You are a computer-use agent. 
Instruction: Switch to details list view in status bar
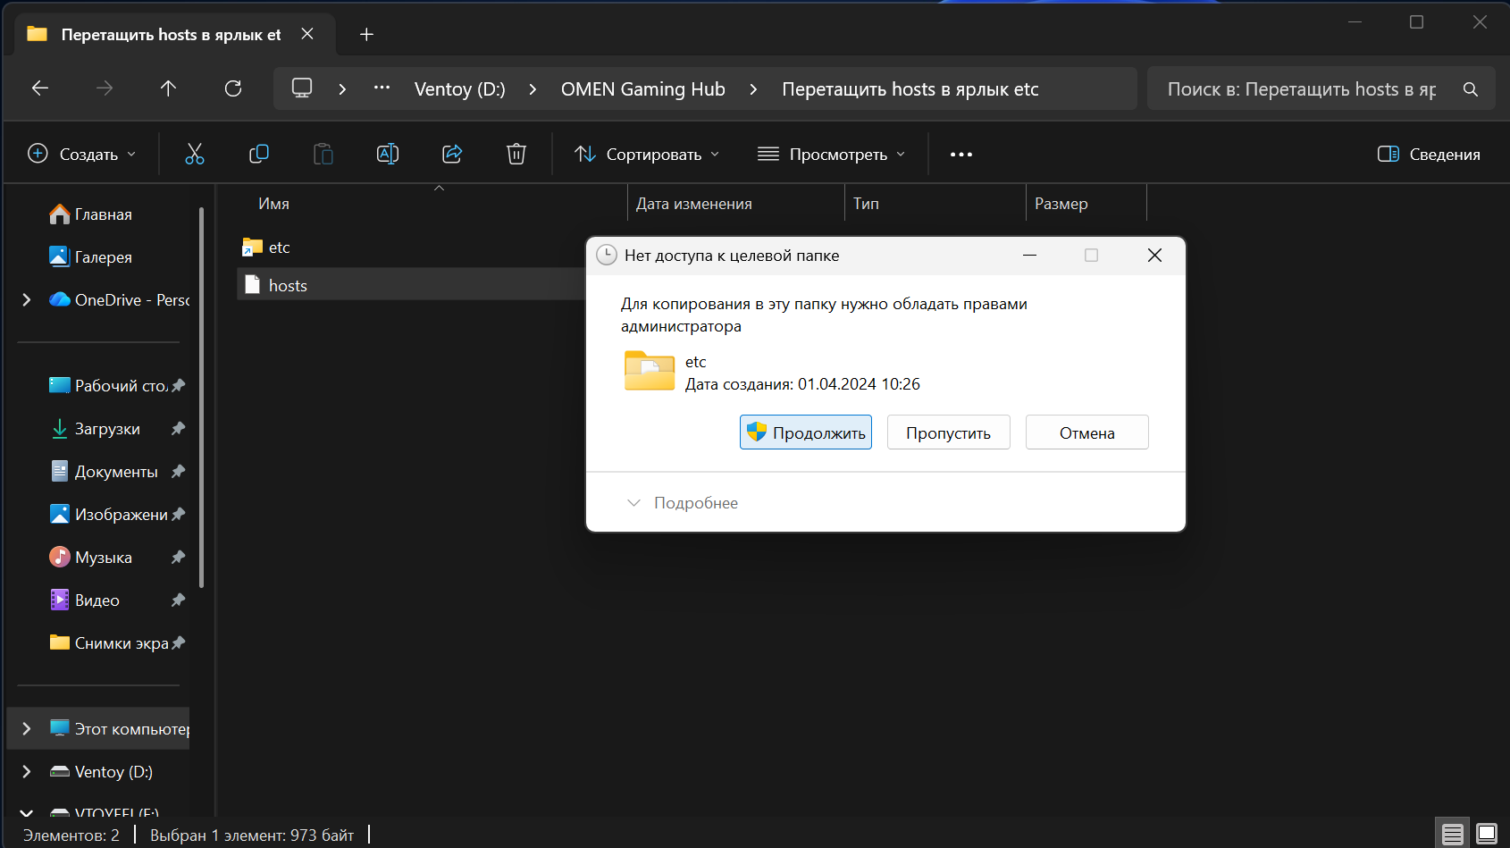(1453, 834)
